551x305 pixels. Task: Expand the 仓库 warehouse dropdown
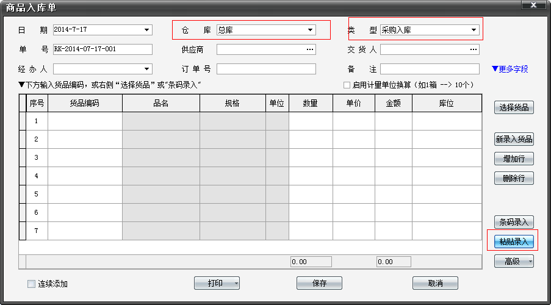click(310, 30)
